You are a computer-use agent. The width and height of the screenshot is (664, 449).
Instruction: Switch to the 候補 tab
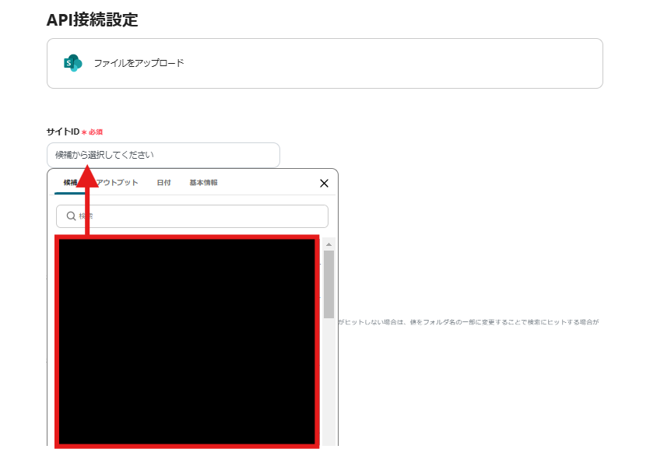(71, 182)
